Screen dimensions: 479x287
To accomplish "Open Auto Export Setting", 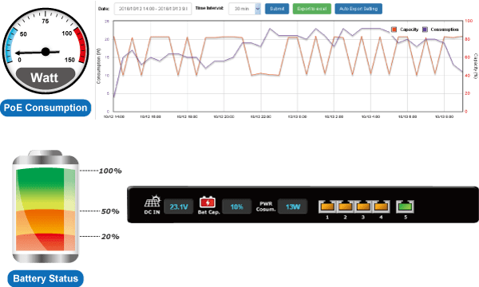I will click(358, 9).
